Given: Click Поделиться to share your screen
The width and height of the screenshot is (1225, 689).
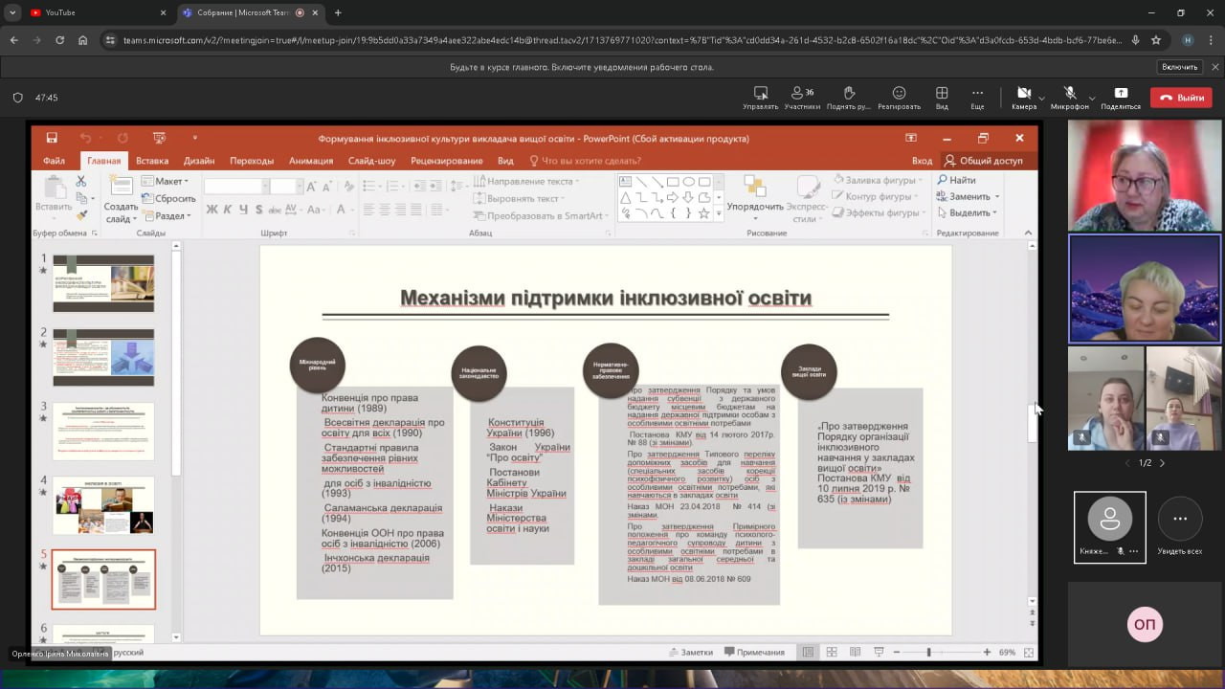Looking at the screenshot, I should [1120, 97].
